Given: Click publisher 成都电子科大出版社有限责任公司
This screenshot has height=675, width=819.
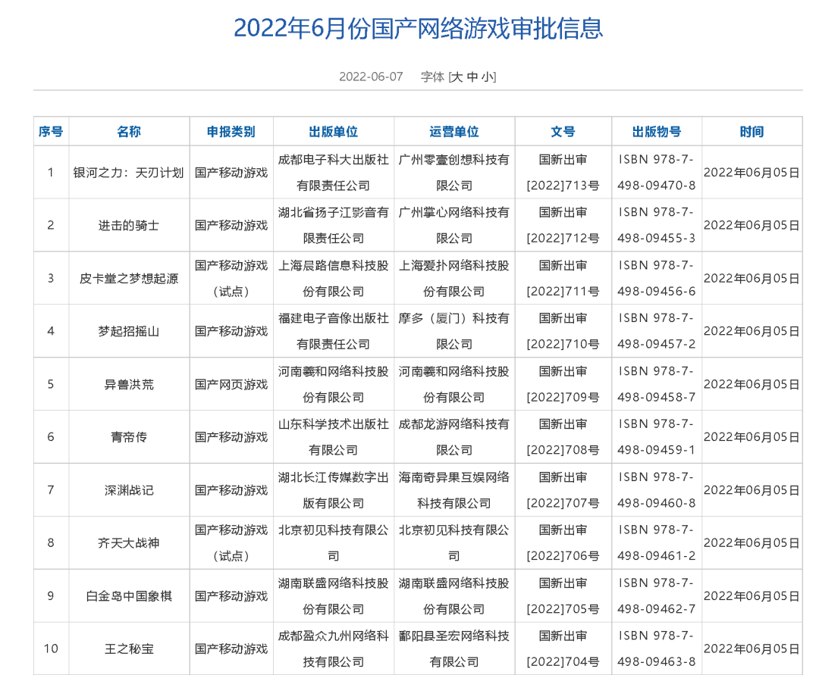Looking at the screenshot, I should [x=333, y=173].
